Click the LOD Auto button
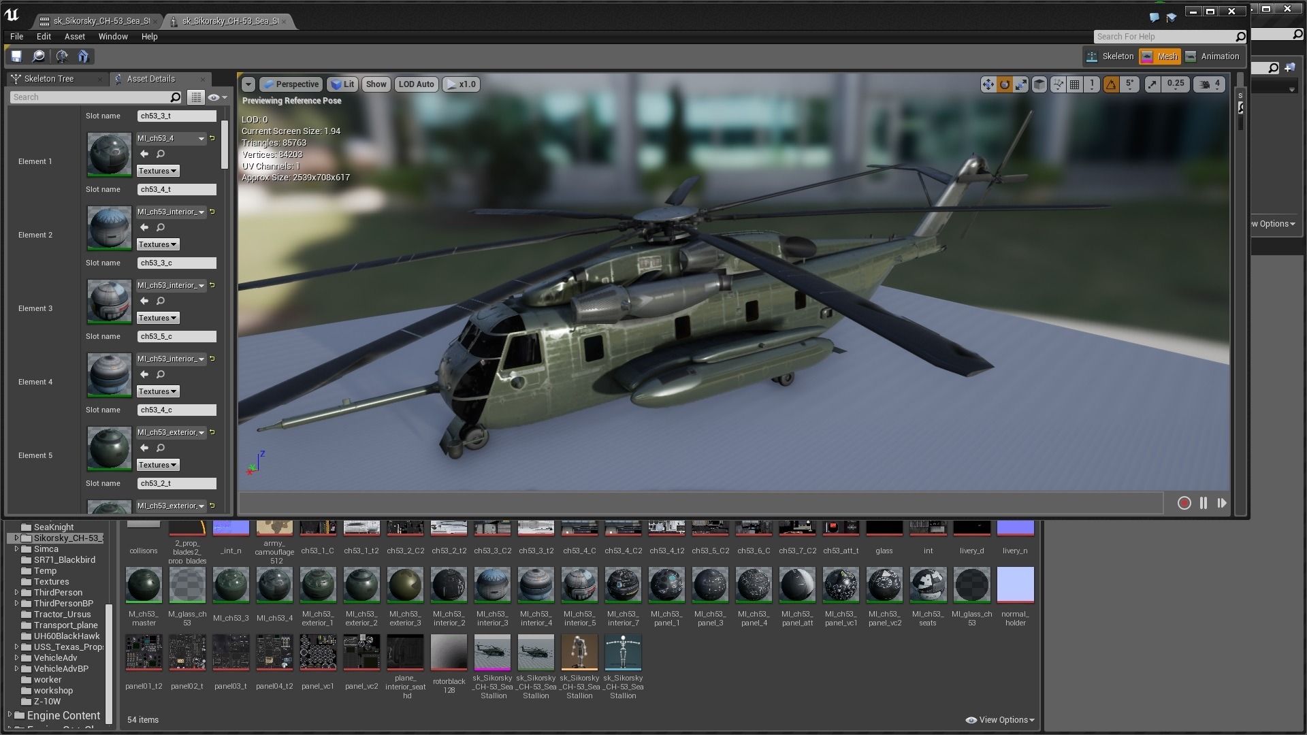1307x735 pixels. click(416, 84)
